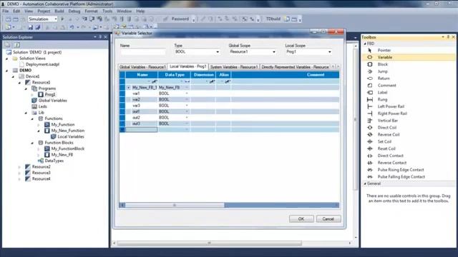The image size is (458, 257).
Task: Select the Variable tool in Toolbox
Action: 384,57
